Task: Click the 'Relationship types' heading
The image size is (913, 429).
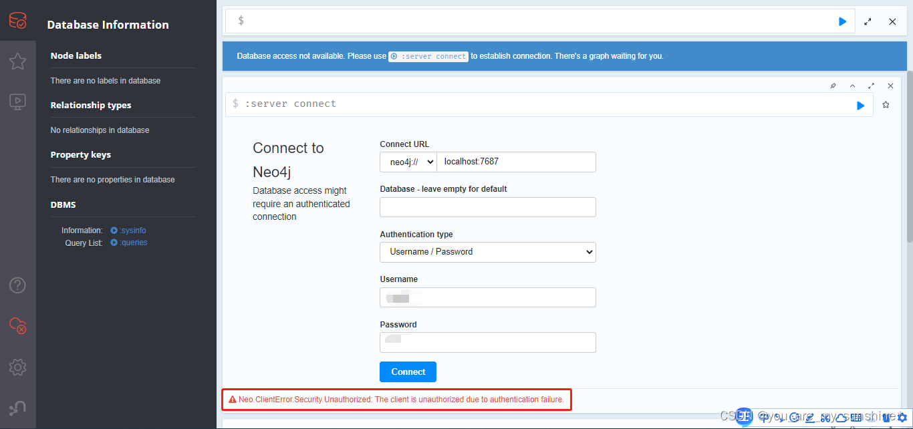Action: tap(91, 105)
